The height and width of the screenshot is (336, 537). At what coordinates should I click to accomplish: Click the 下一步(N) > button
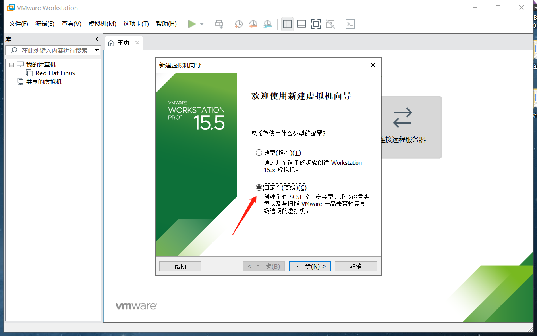coord(310,266)
